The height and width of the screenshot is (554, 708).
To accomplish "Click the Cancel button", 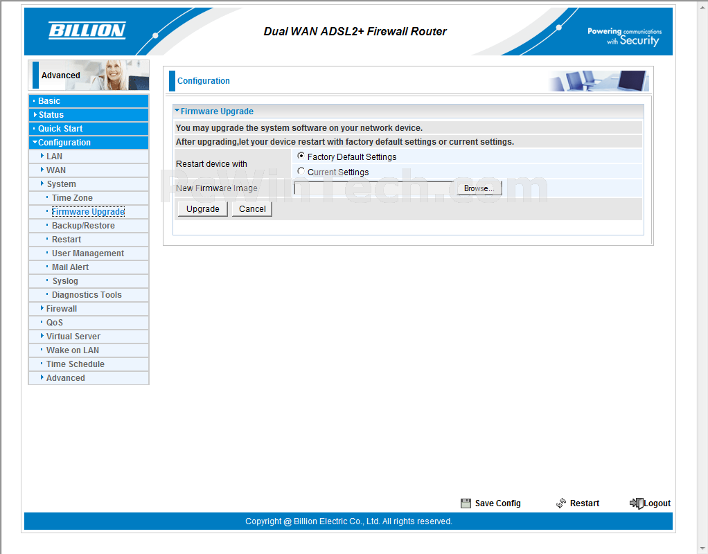I will tap(252, 209).
